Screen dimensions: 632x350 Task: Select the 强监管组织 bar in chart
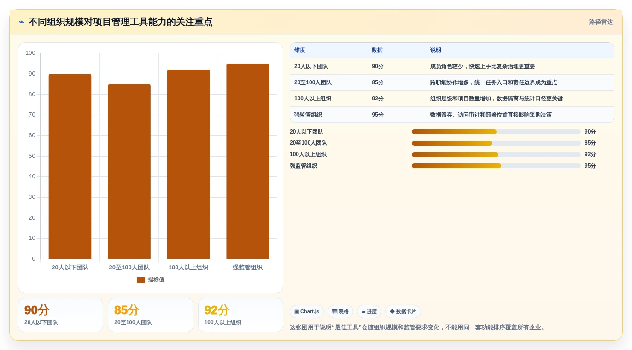point(247,161)
